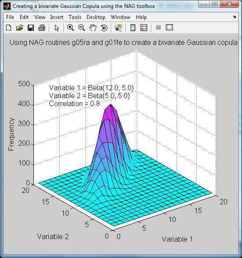The height and width of the screenshot is (258, 242).
Task: Click the 300 tick label on Frequency axis
Action: pos(24,123)
